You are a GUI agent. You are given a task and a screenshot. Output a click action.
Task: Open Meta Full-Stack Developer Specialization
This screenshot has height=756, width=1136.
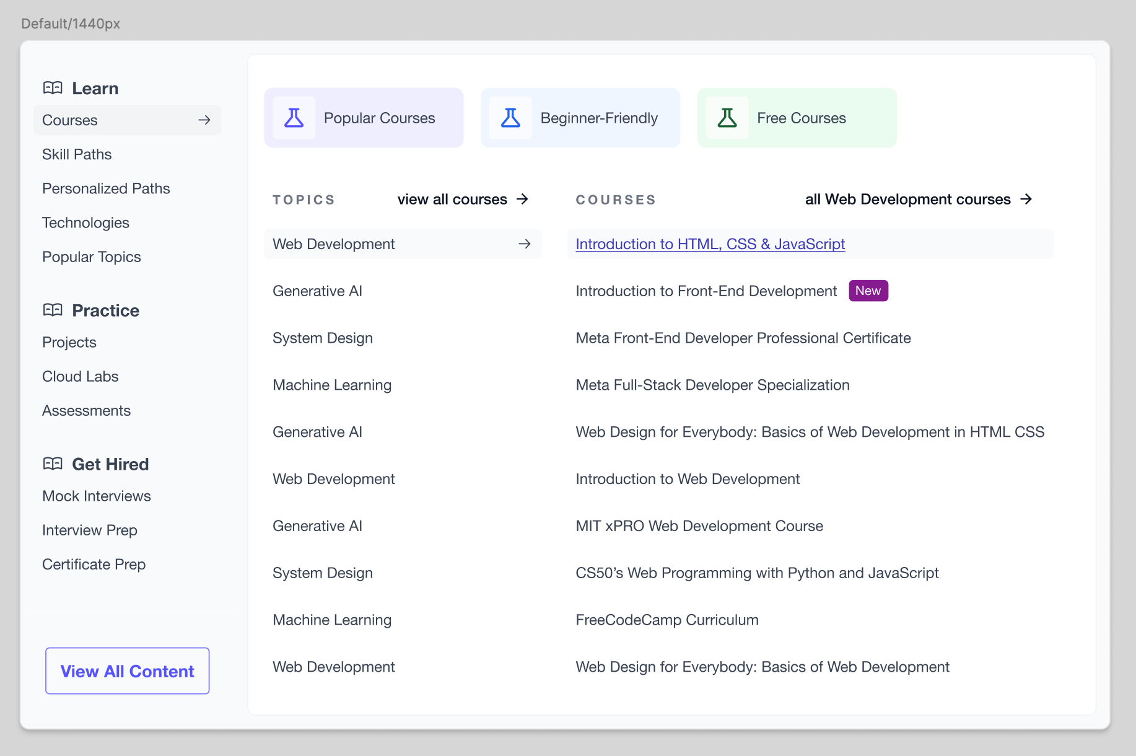click(x=713, y=385)
